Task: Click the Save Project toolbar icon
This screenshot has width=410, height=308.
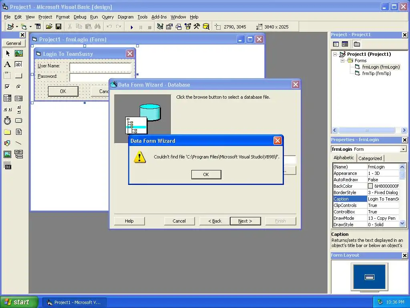Action: pos(58,27)
